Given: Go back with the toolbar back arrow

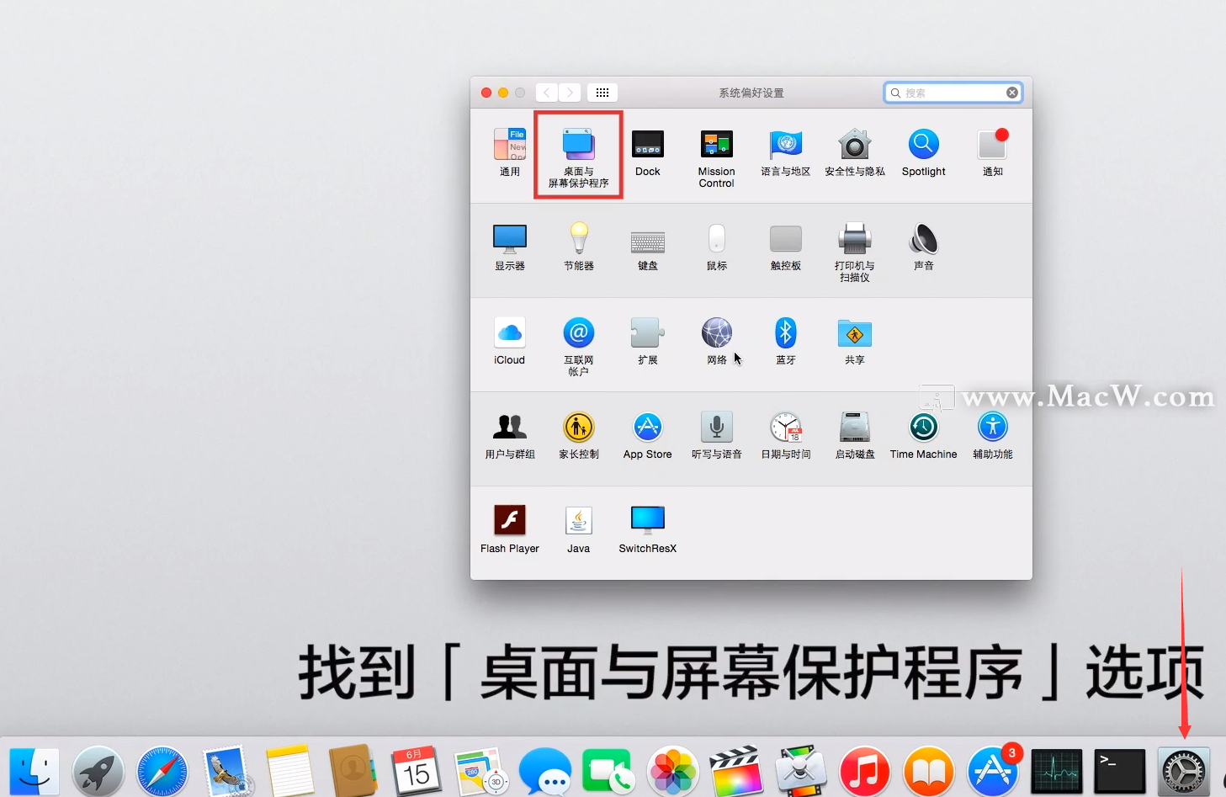Looking at the screenshot, I should 547,93.
